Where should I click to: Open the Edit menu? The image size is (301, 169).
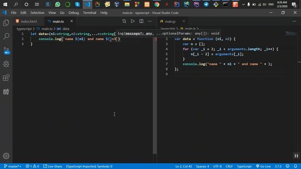tap(23, 13)
